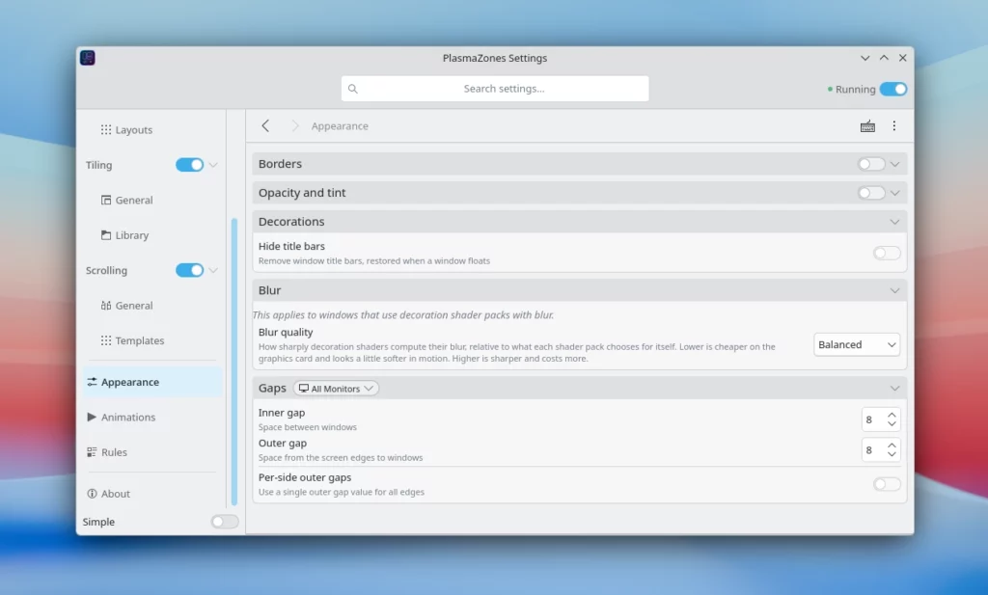
Task: Collapse the Scrolling sidebar group chevron
Action: tap(213, 270)
